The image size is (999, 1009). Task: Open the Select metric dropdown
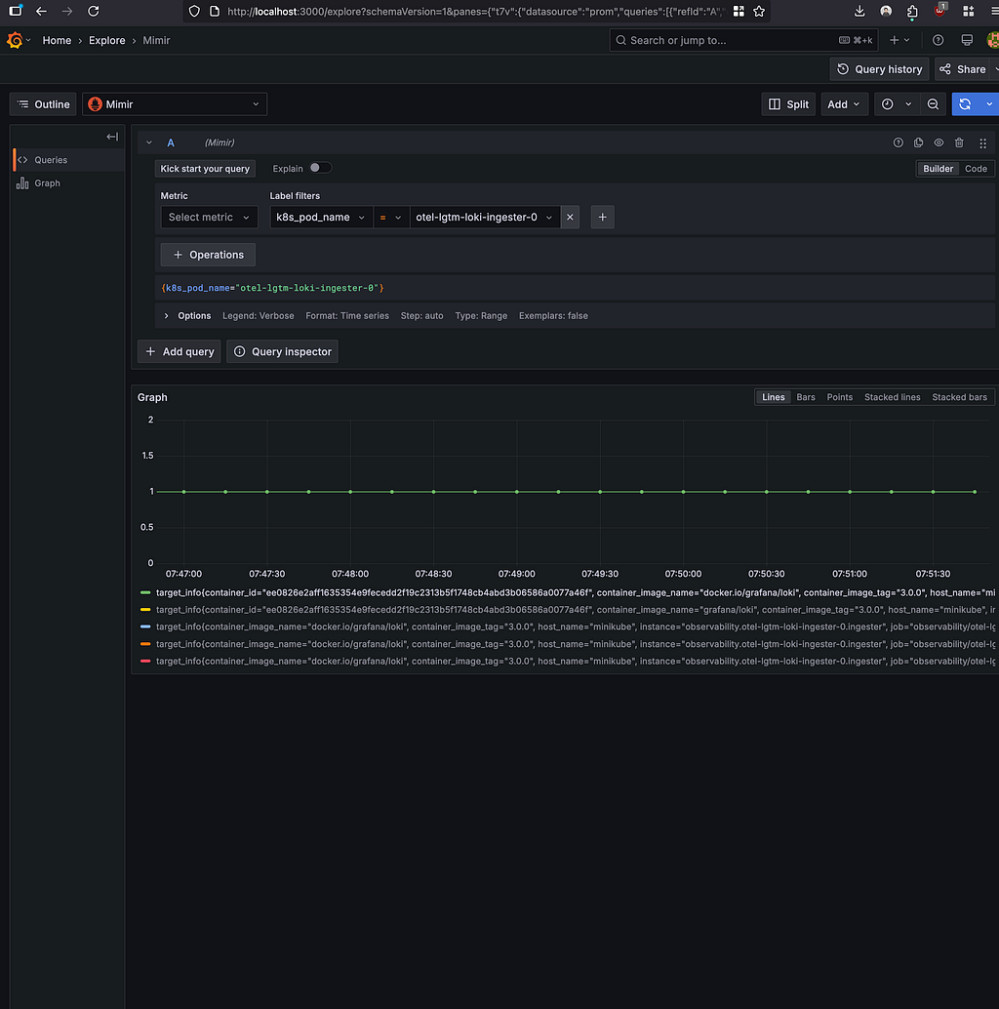[208, 218]
